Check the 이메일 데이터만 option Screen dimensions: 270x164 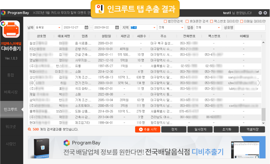pos(242,21)
